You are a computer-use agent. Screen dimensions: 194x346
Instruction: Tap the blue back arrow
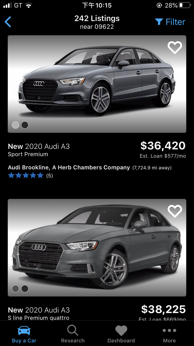[8, 22]
